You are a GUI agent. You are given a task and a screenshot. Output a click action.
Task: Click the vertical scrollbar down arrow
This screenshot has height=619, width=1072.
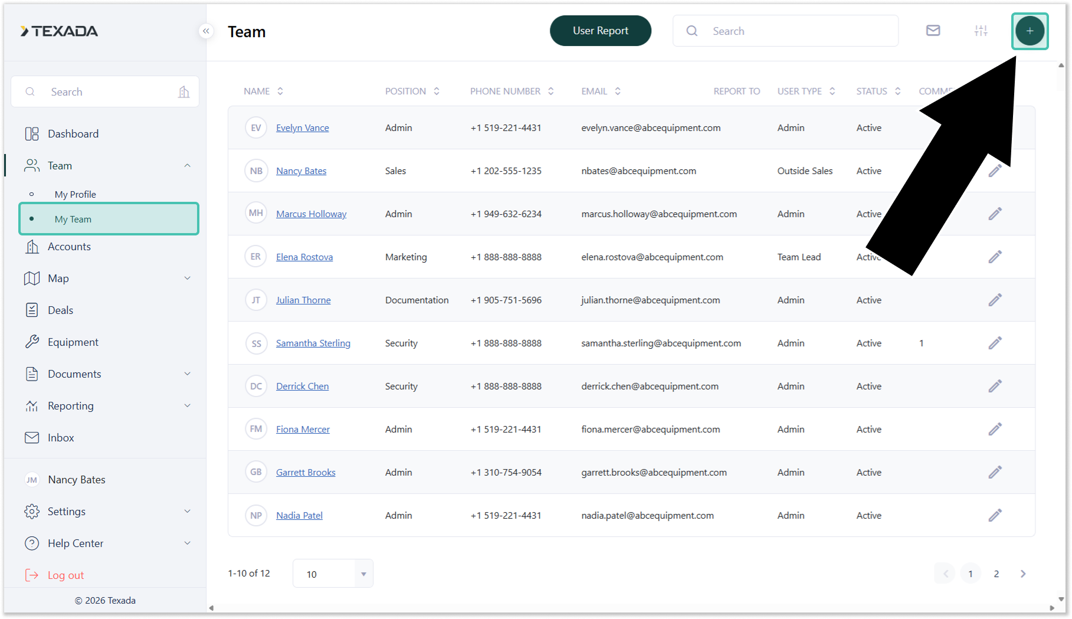click(x=1061, y=598)
